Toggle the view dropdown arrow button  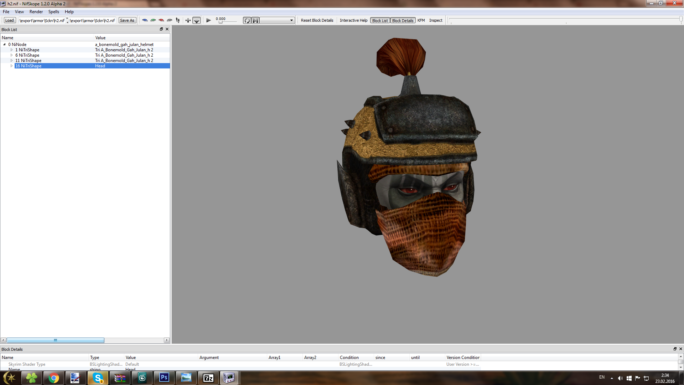(x=196, y=20)
